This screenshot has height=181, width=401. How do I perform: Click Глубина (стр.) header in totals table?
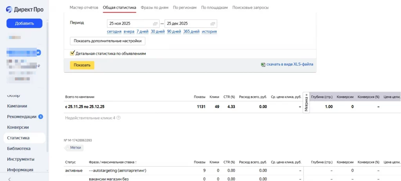click(322, 97)
